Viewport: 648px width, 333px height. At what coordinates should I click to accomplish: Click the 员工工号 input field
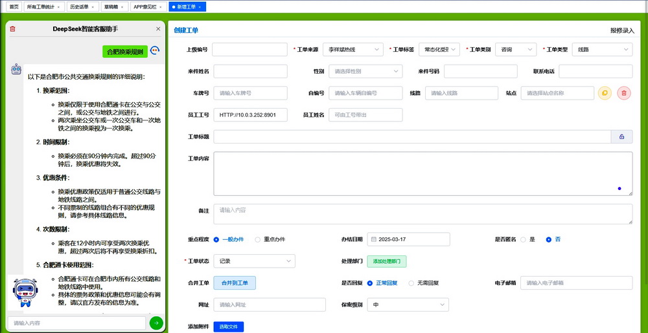point(250,115)
